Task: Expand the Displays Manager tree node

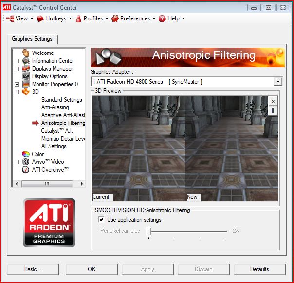Action: (17, 69)
